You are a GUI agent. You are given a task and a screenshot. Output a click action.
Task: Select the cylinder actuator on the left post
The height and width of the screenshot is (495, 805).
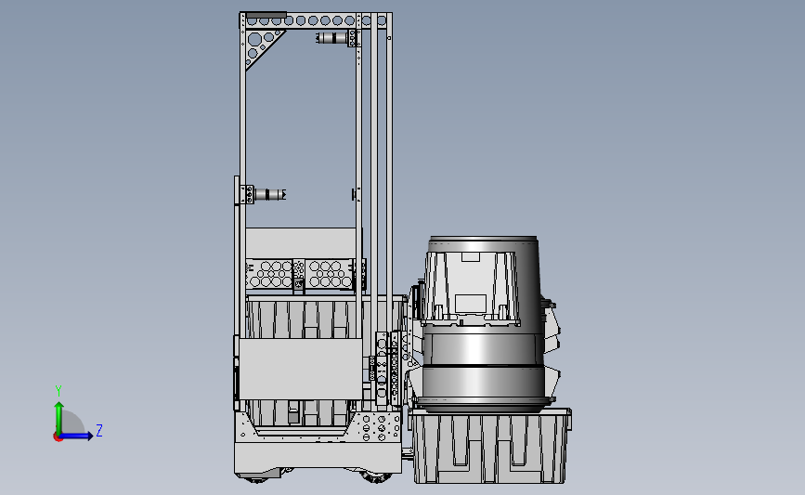point(269,194)
